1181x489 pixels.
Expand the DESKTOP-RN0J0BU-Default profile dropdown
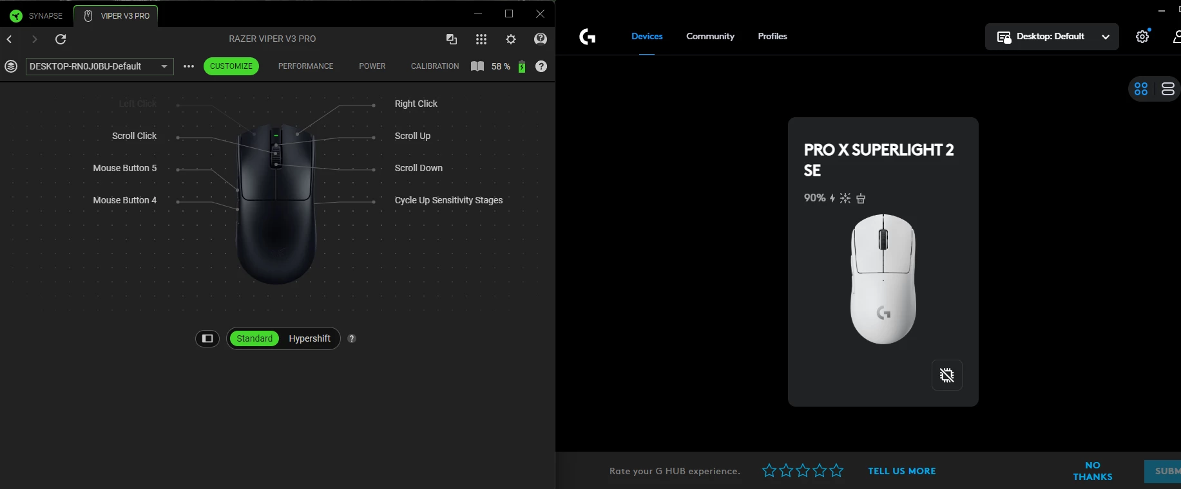click(100, 66)
